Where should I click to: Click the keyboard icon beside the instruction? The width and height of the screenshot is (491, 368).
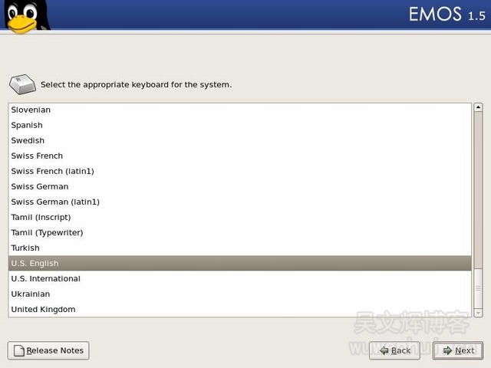(x=21, y=84)
